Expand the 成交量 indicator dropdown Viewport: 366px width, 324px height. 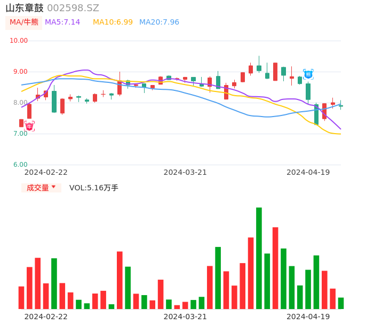click(41, 188)
